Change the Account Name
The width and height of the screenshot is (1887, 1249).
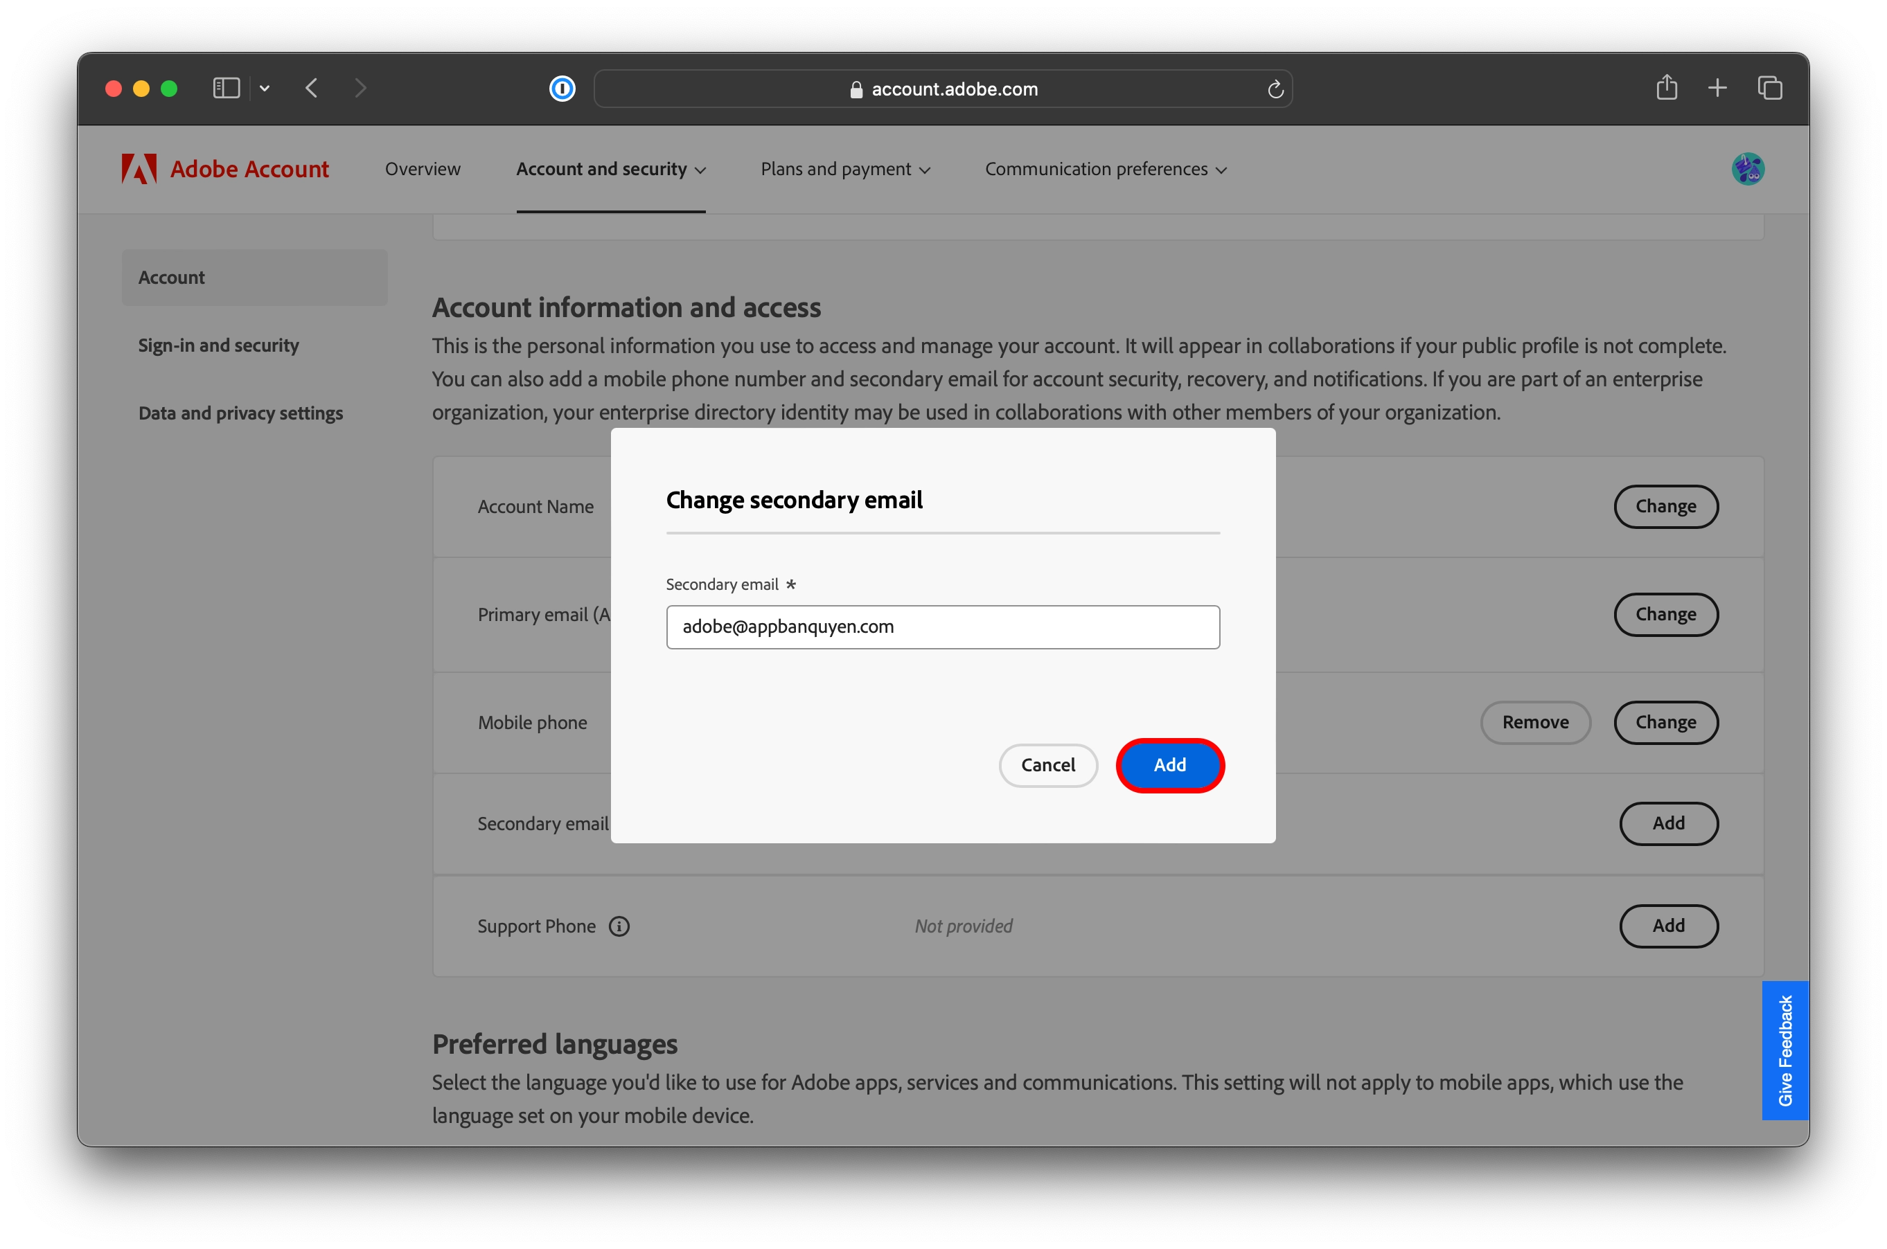1665,506
